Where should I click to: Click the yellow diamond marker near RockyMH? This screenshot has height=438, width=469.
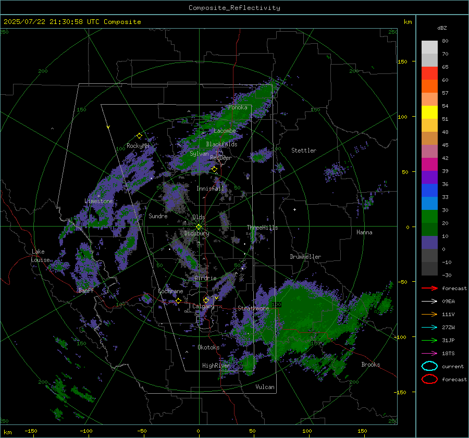(x=139, y=136)
